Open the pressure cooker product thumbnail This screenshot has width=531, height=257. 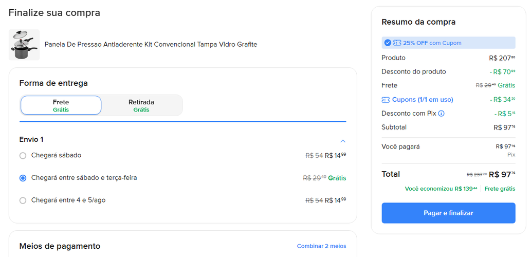24,45
